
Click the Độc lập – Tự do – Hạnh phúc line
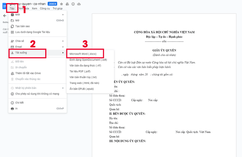[164, 37]
